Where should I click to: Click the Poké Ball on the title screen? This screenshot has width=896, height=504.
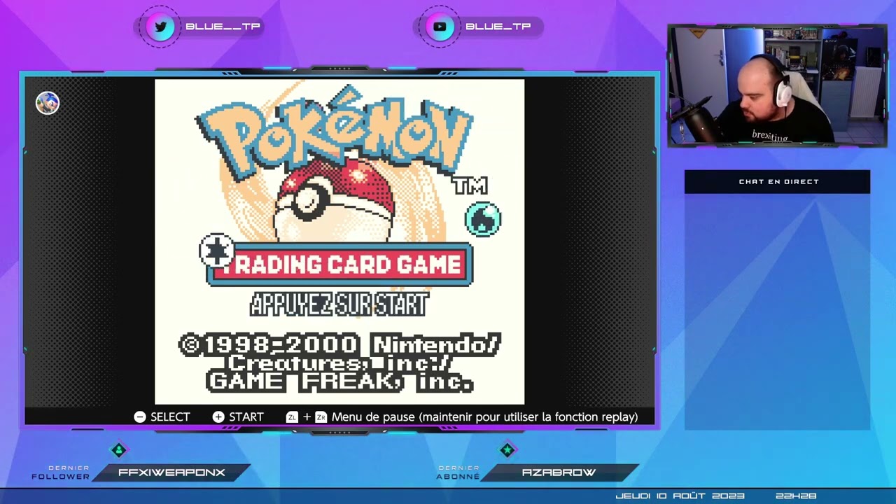(335, 199)
